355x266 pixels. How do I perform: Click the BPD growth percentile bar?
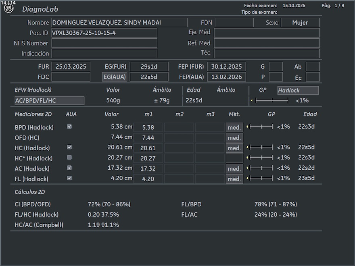click(261, 127)
